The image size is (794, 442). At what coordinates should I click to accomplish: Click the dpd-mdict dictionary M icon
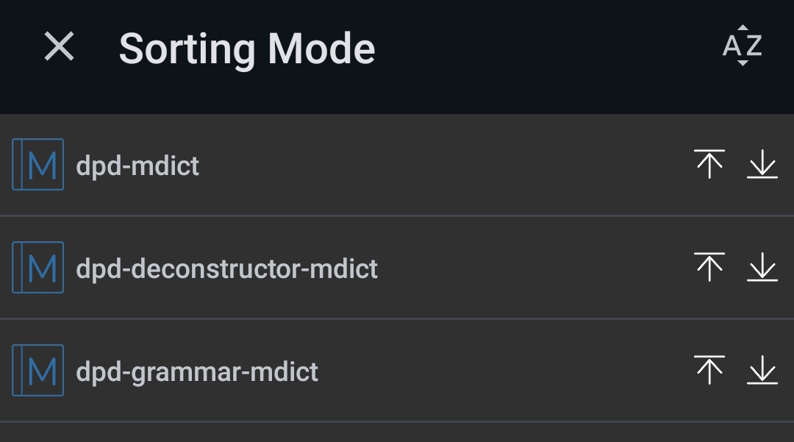(x=37, y=165)
